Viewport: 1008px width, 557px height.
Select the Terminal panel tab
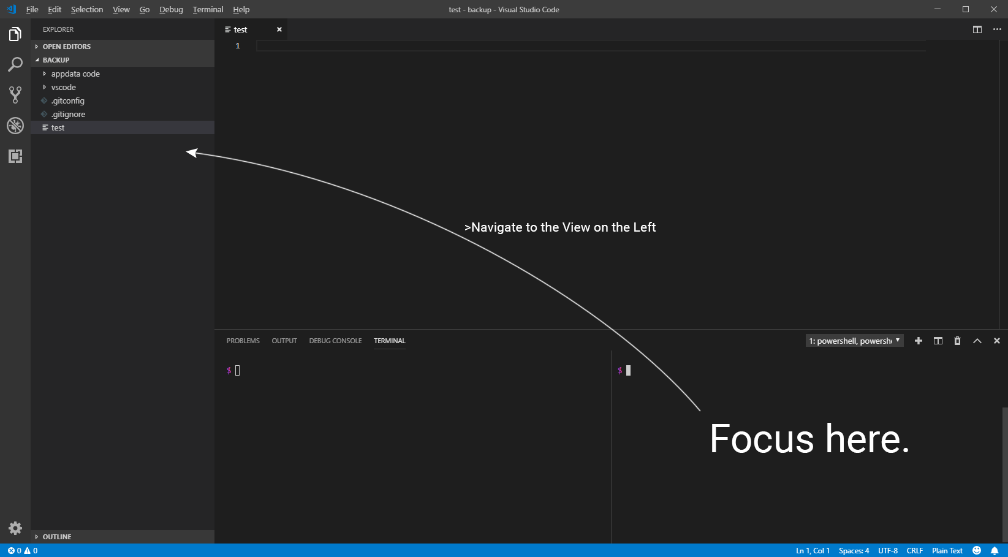point(390,341)
